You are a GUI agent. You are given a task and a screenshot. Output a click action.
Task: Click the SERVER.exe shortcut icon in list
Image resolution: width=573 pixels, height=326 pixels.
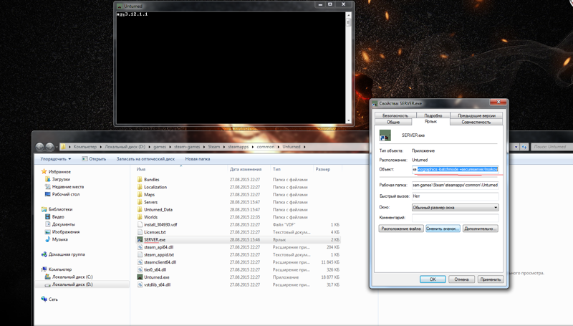(x=140, y=240)
